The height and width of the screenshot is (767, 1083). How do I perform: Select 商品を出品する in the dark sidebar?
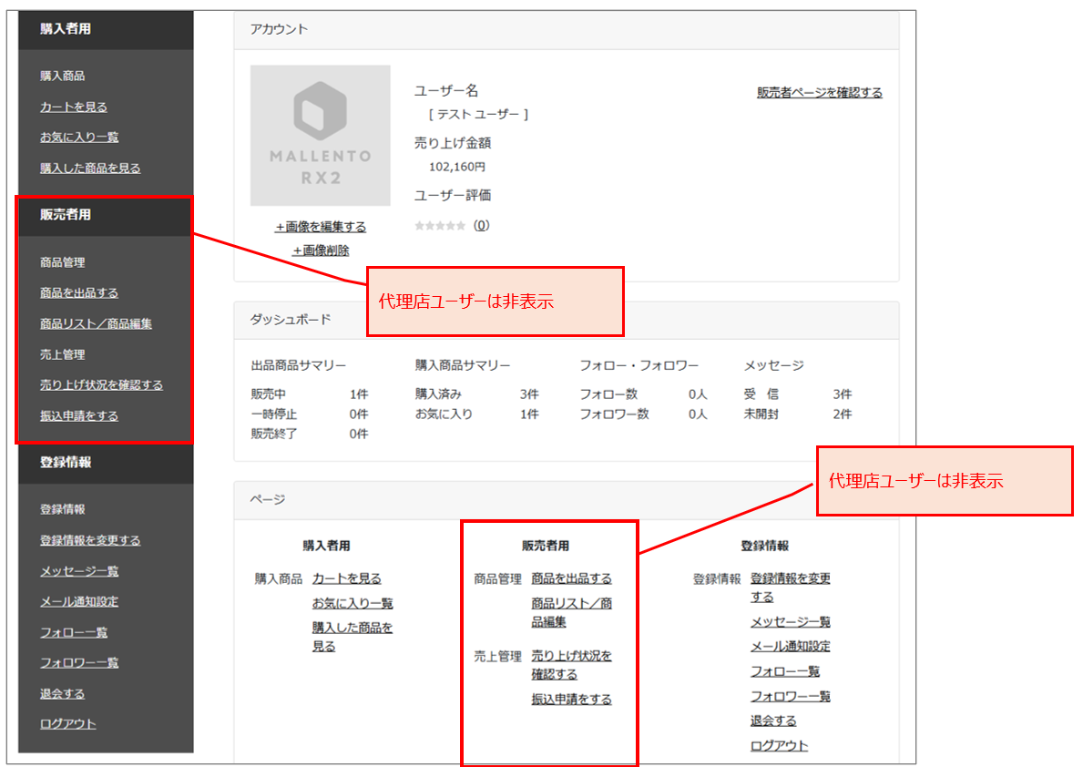79,293
